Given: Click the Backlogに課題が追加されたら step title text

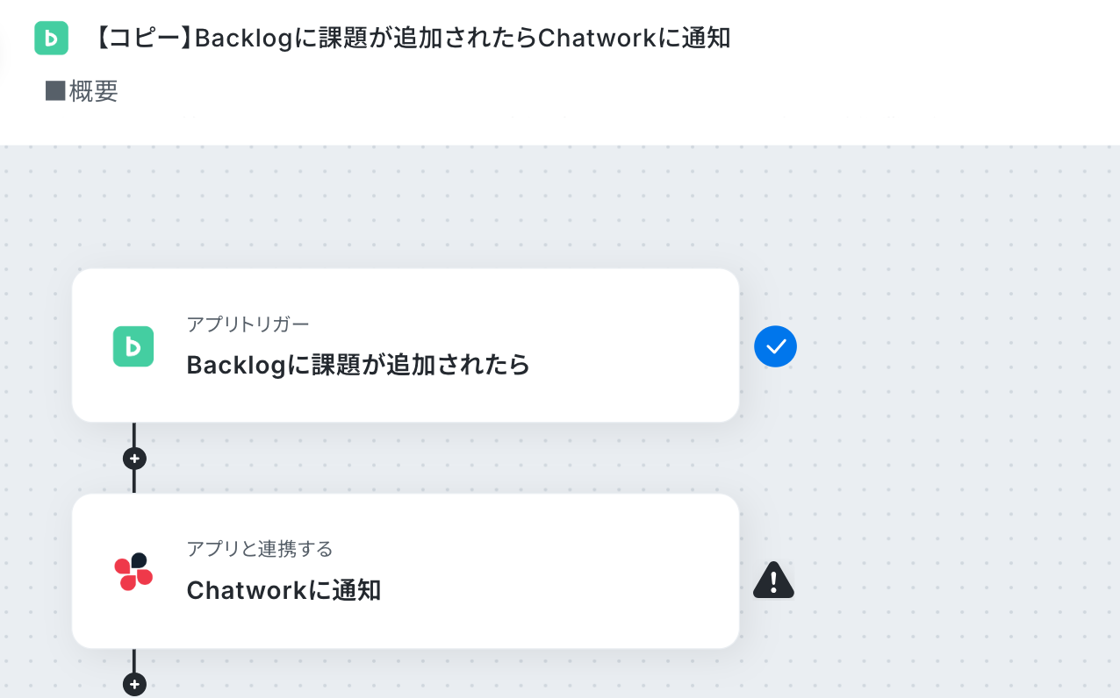Looking at the screenshot, I should (x=359, y=365).
